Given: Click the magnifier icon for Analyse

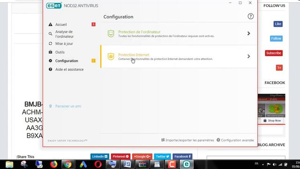Looking at the screenshot, I should (x=50, y=34).
